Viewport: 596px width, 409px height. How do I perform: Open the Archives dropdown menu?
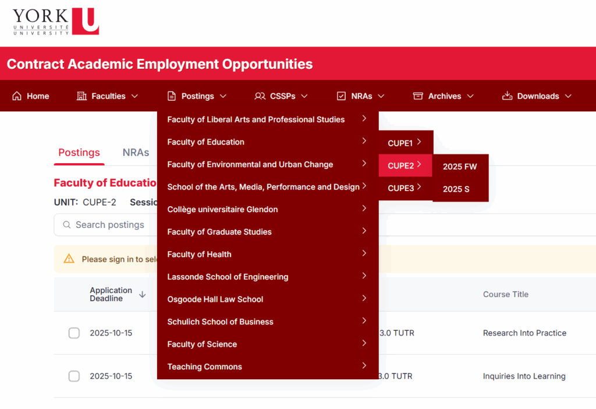click(442, 96)
